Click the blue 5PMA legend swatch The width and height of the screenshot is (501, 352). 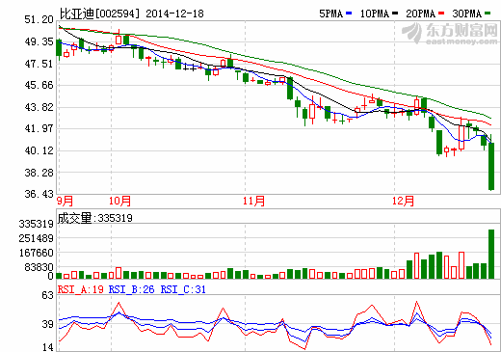pyautogui.click(x=349, y=14)
